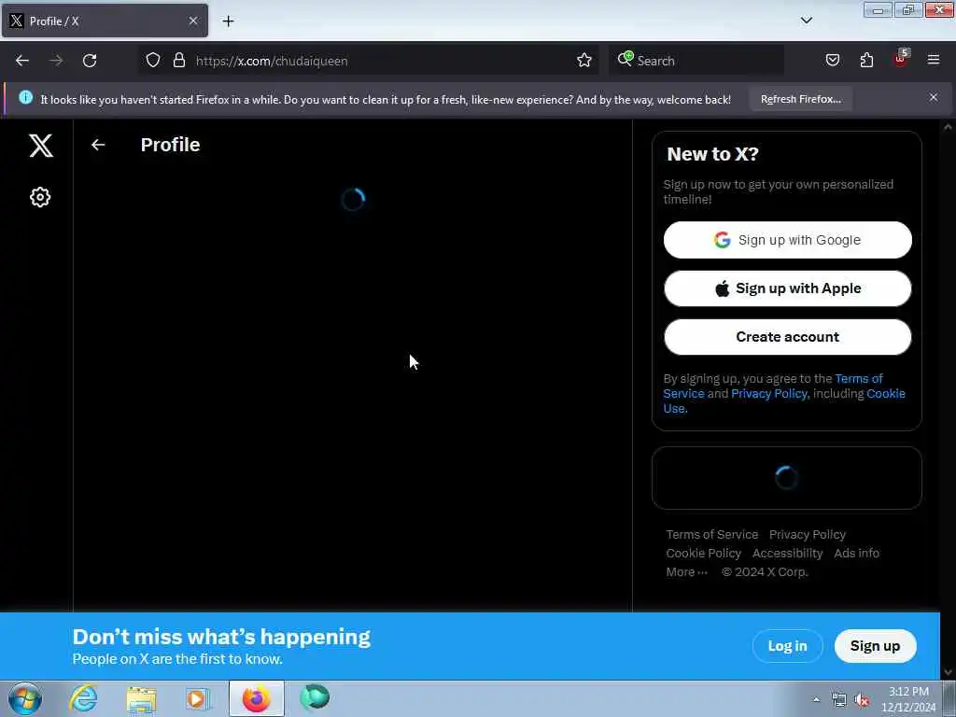
Task: Click the "New to X?" heading
Action: (712, 154)
